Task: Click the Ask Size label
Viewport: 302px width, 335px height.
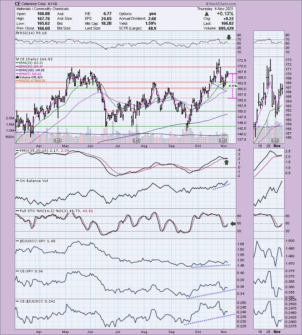Action: tap(65, 18)
